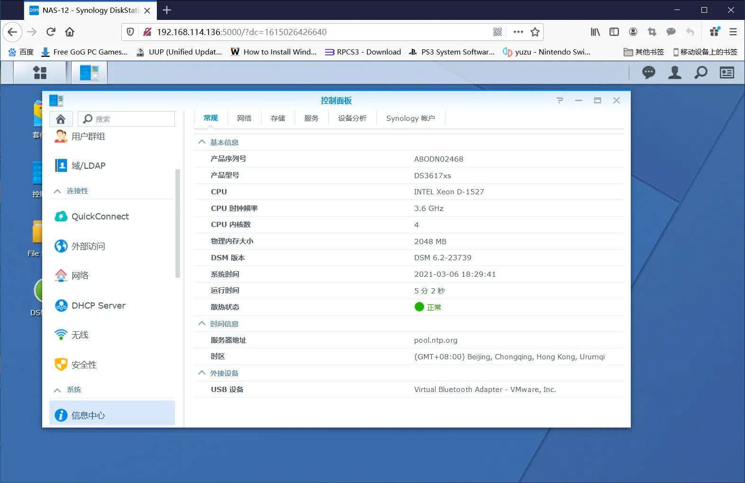The width and height of the screenshot is (745, 483).
Task: Collapse the 系统 sidebar group
Action: (57, 390)
